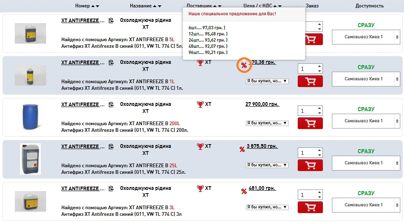Sort the list by Название column
Viewport: 404px width, 222px height.
(145, 6)
